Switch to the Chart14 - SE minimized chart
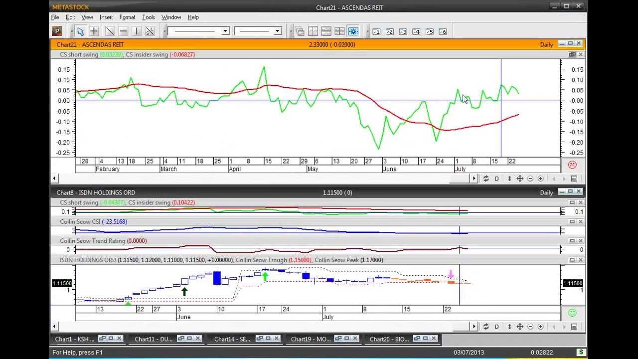 click(232, 339)
